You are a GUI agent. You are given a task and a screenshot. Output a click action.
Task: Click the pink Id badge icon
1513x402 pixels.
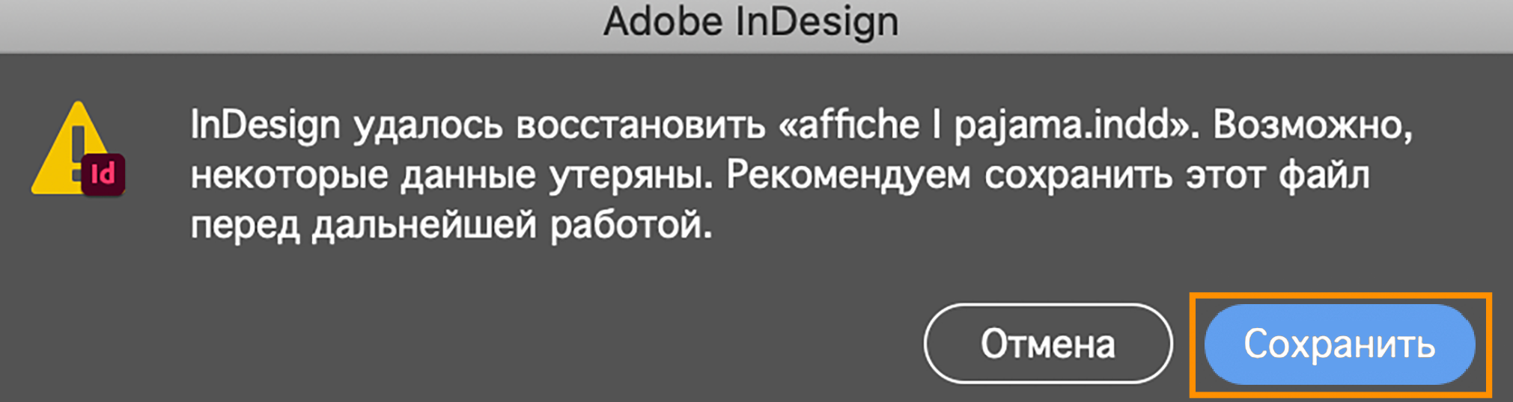(103, 175)
